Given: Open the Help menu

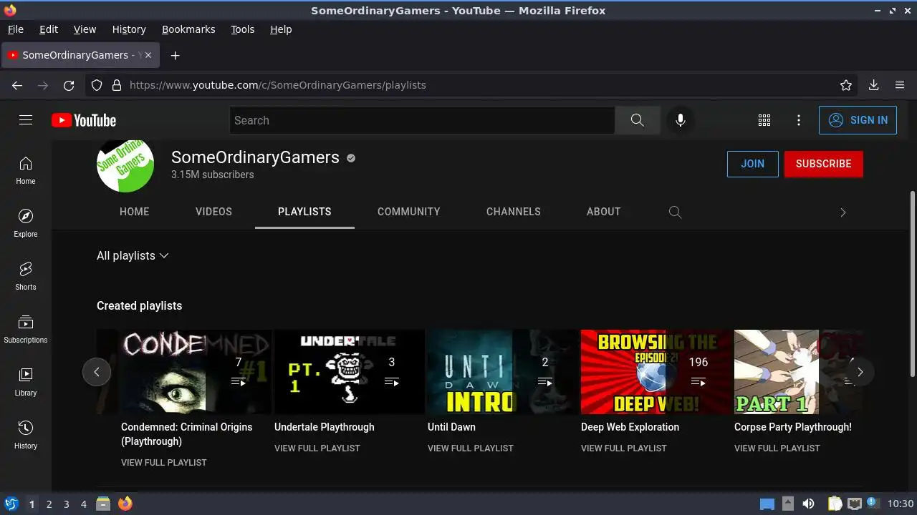Looking at the screenshot, I should (x=281, y=29).
